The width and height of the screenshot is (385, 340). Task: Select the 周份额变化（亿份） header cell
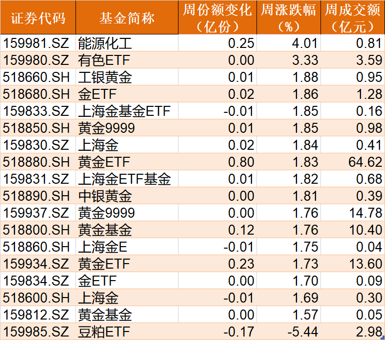coord(217,17)
